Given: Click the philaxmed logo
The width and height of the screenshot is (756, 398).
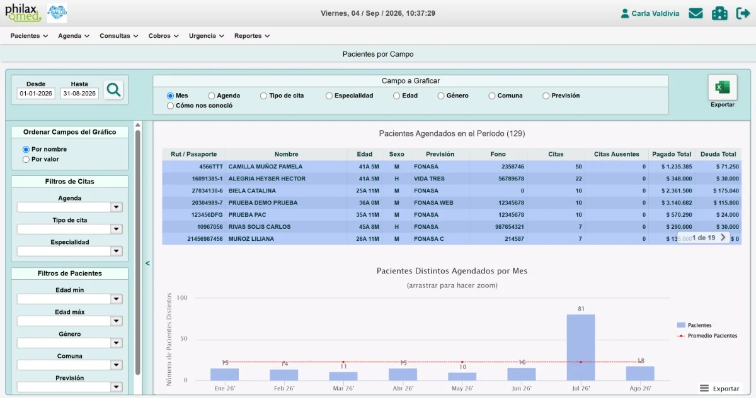Looking at the screenshot, I should click(23, 13).
